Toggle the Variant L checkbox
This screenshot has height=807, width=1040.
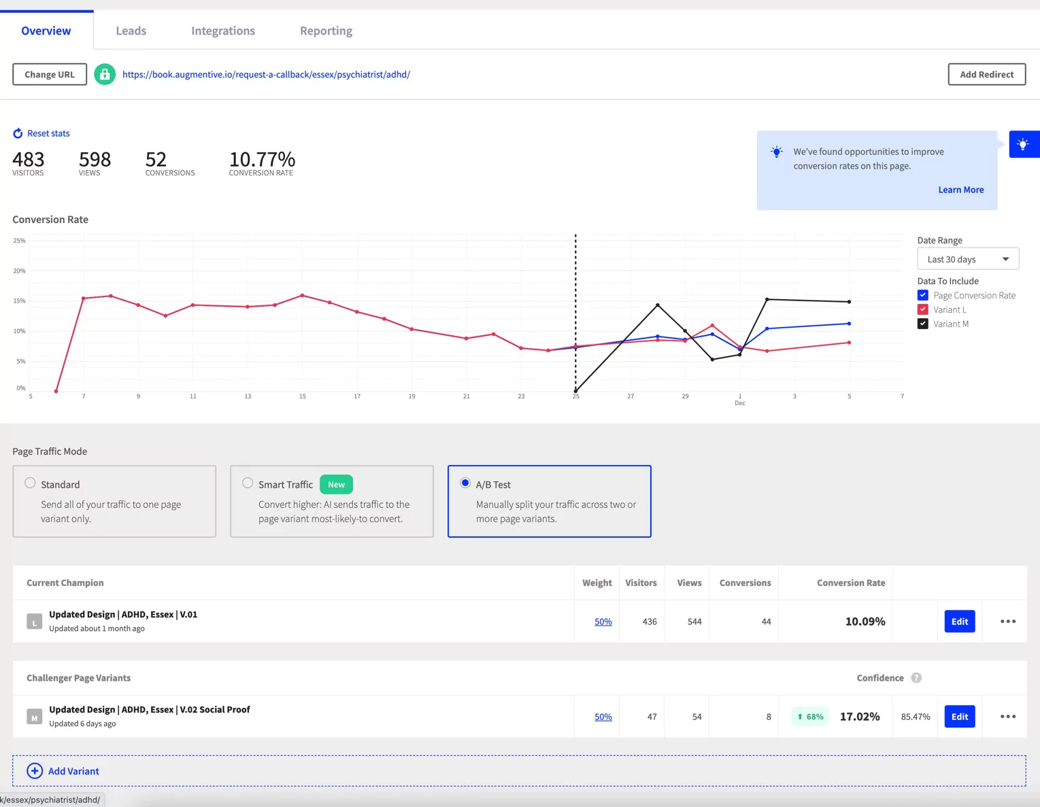point(923,309)
